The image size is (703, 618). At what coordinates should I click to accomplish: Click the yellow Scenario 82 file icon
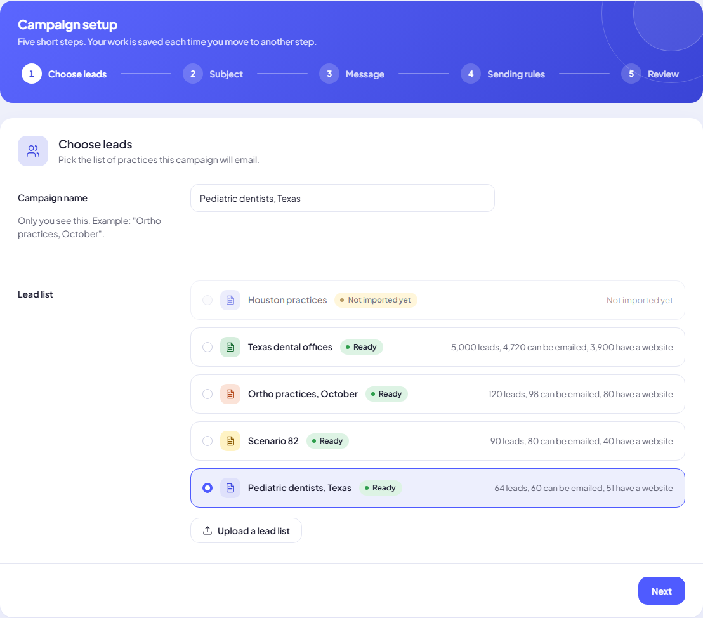[x=230, y=442]
